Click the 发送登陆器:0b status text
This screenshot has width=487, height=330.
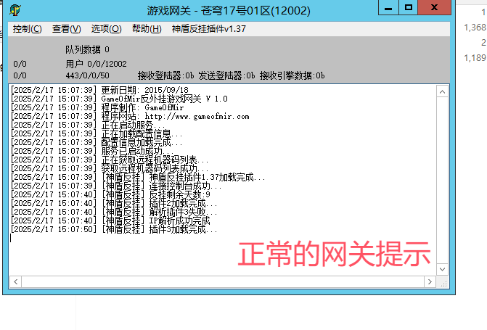[226, 75]
